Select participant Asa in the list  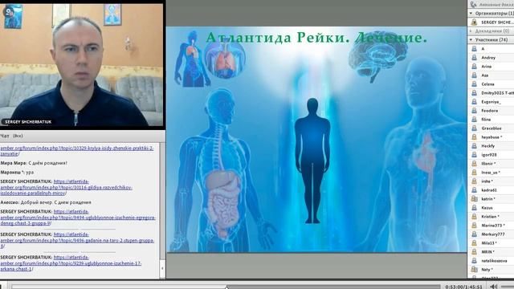point(491,75)
